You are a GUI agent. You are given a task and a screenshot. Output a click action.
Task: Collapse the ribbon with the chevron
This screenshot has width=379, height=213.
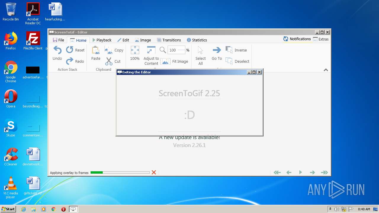[326, 70]
